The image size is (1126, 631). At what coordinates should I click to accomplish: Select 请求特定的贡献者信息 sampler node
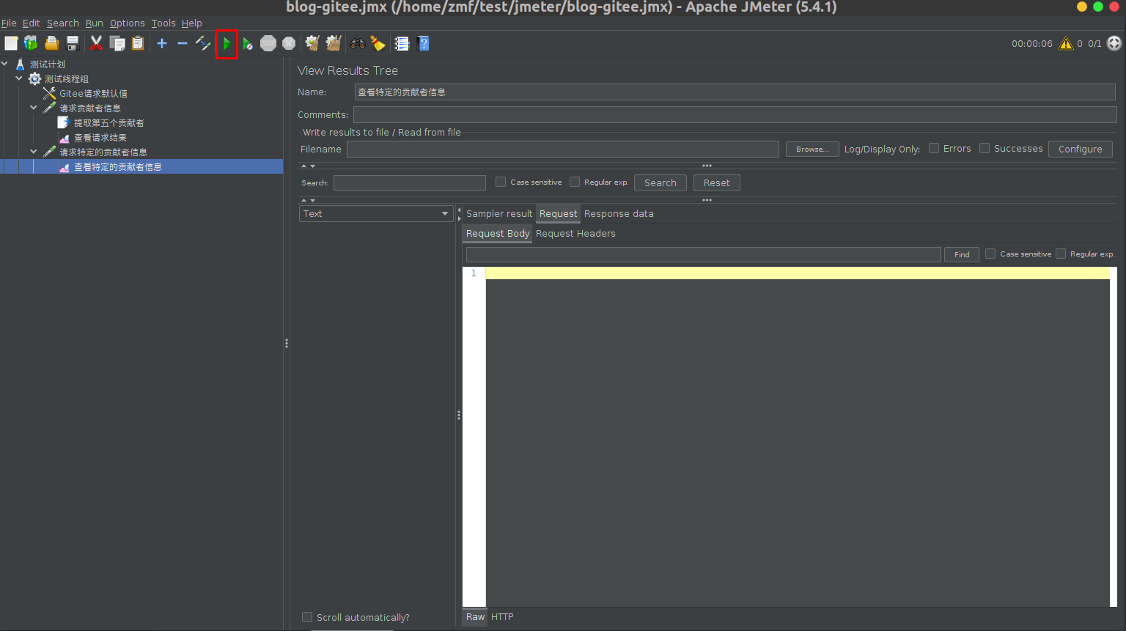(103, 152)
